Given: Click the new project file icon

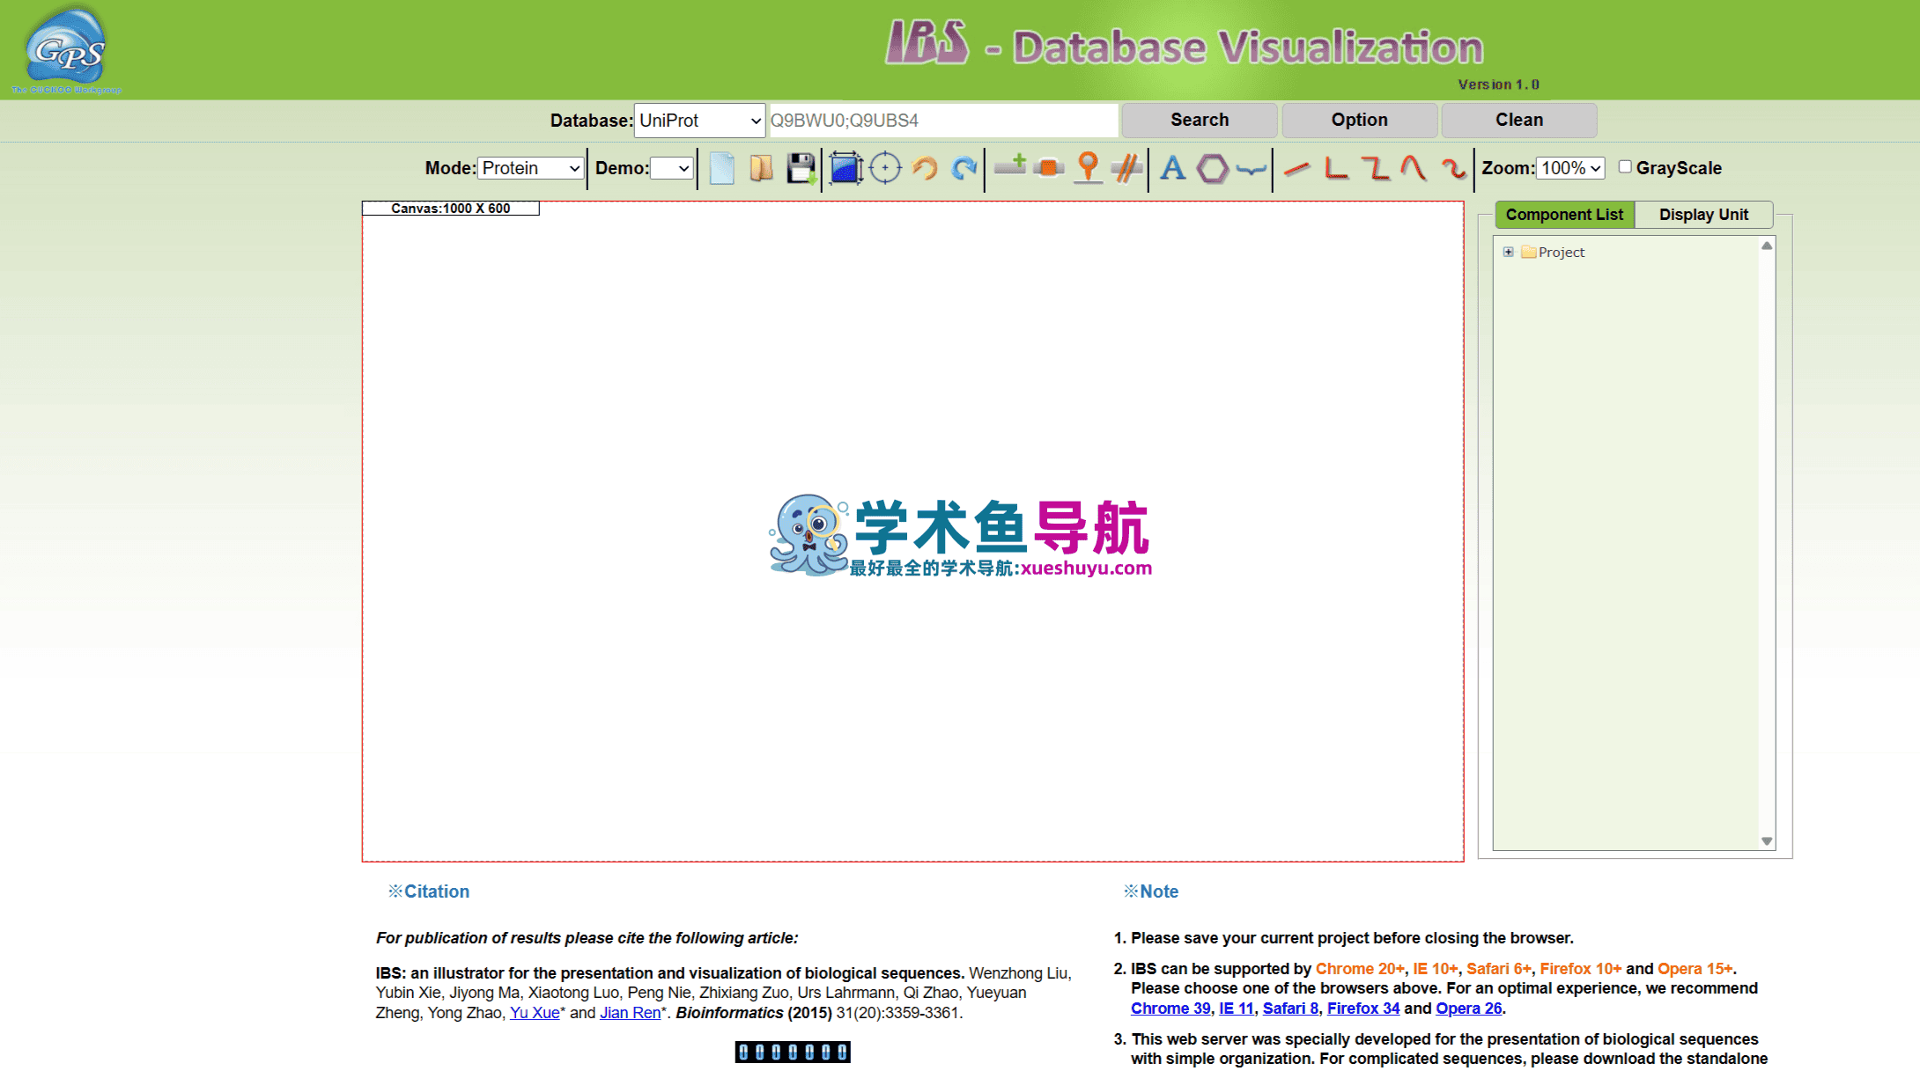Looking at the screenshot, I should pos(721,168).
